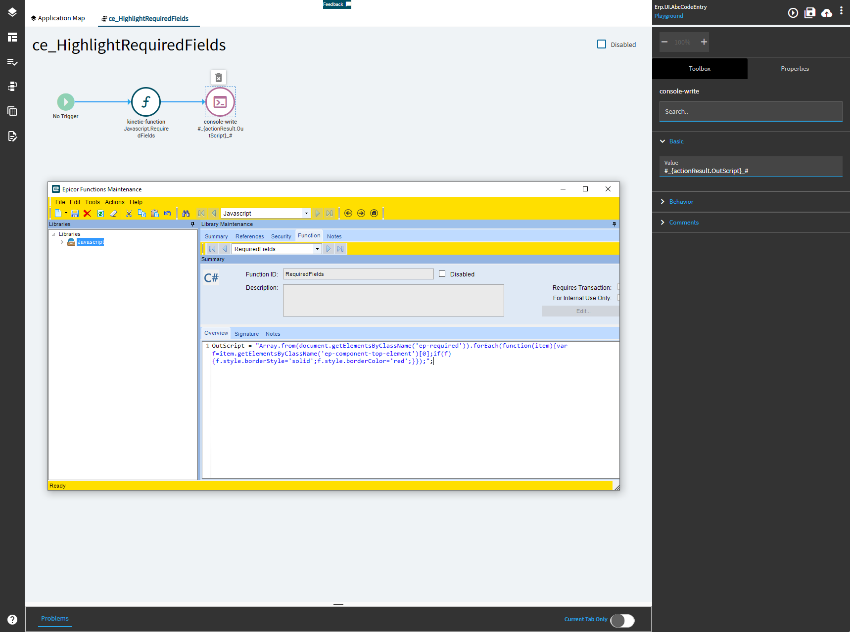The width and height of the screenshot is (850, 632).
Task: Click the Toolbox search field
Action: tap(751, 112)
